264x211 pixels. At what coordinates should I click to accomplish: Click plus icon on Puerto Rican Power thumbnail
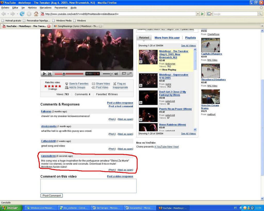[x=141, y=120]
